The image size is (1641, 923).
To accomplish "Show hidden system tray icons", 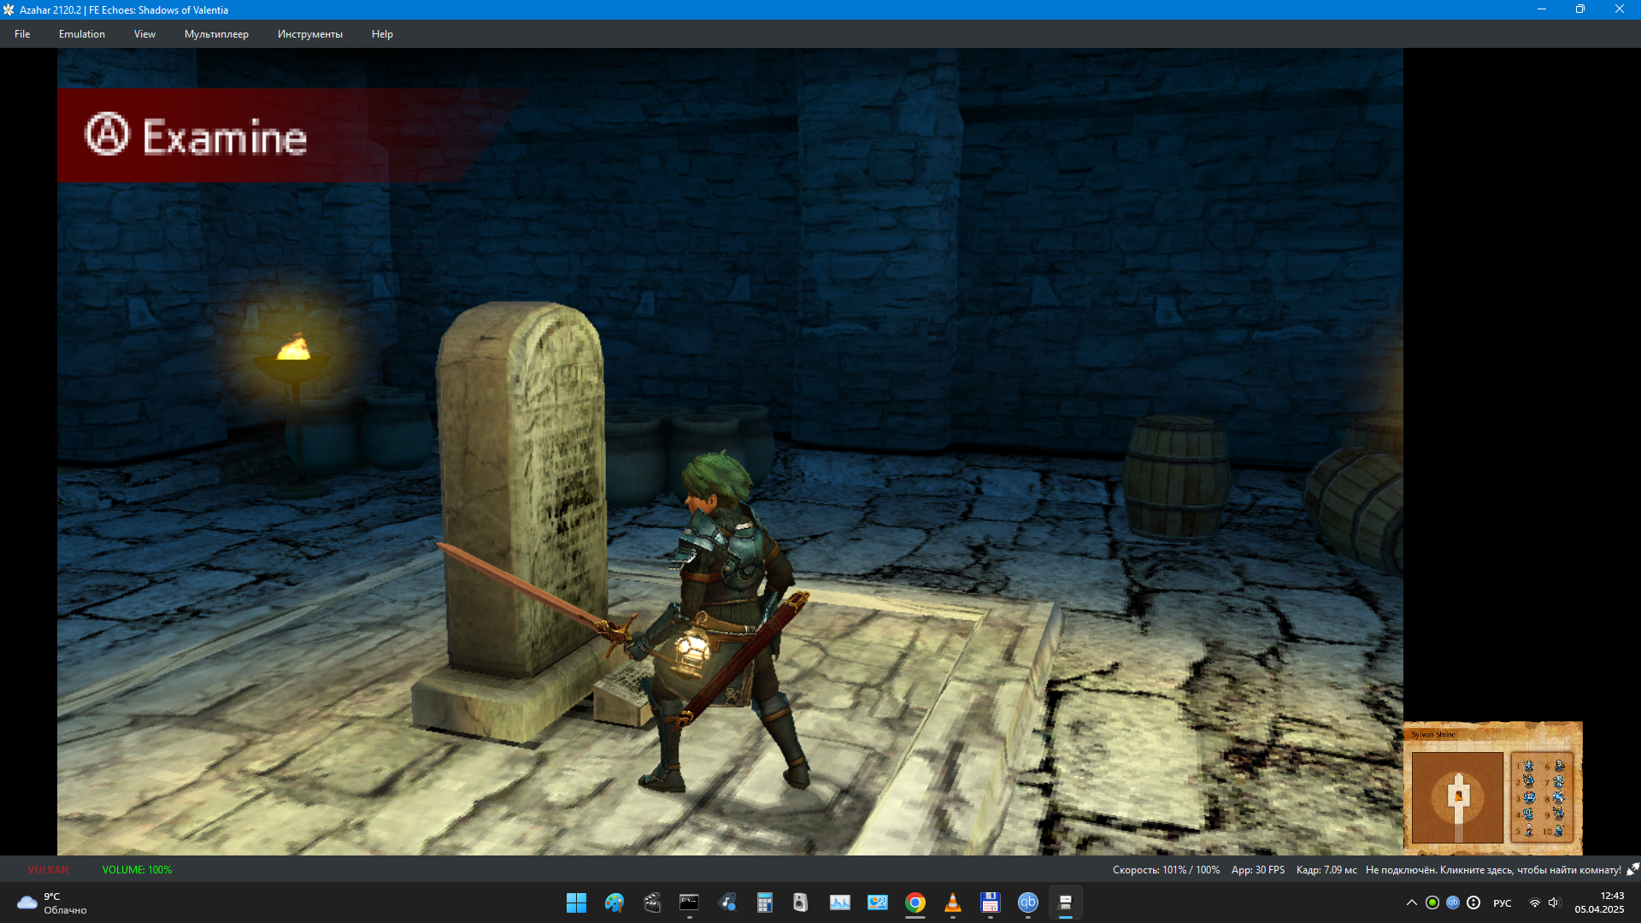I will (x=1412, y=902).
